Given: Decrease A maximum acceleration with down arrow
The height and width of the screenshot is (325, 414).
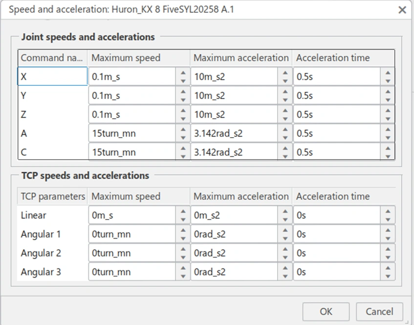Looking at the screenshot, I should point(285,138).
